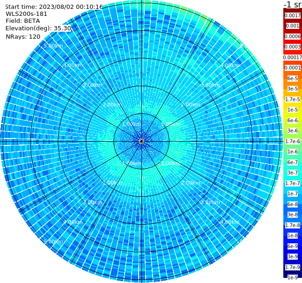Select the 0.00017 colorbar tick label
Viewport: 302px width, 283px height.
(293, 57)
